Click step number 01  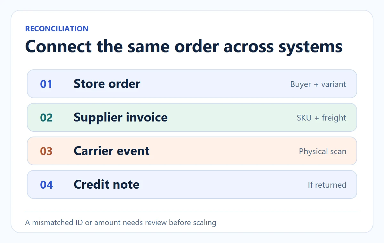tap(46, 84)
